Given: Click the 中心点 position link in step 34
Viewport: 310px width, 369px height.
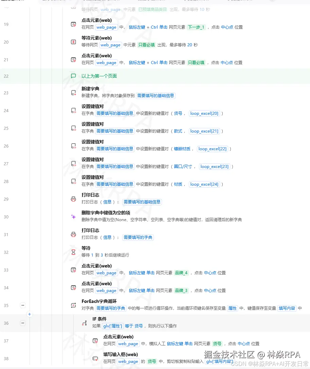Looking at the screenshot, I should tap(210, 291).
